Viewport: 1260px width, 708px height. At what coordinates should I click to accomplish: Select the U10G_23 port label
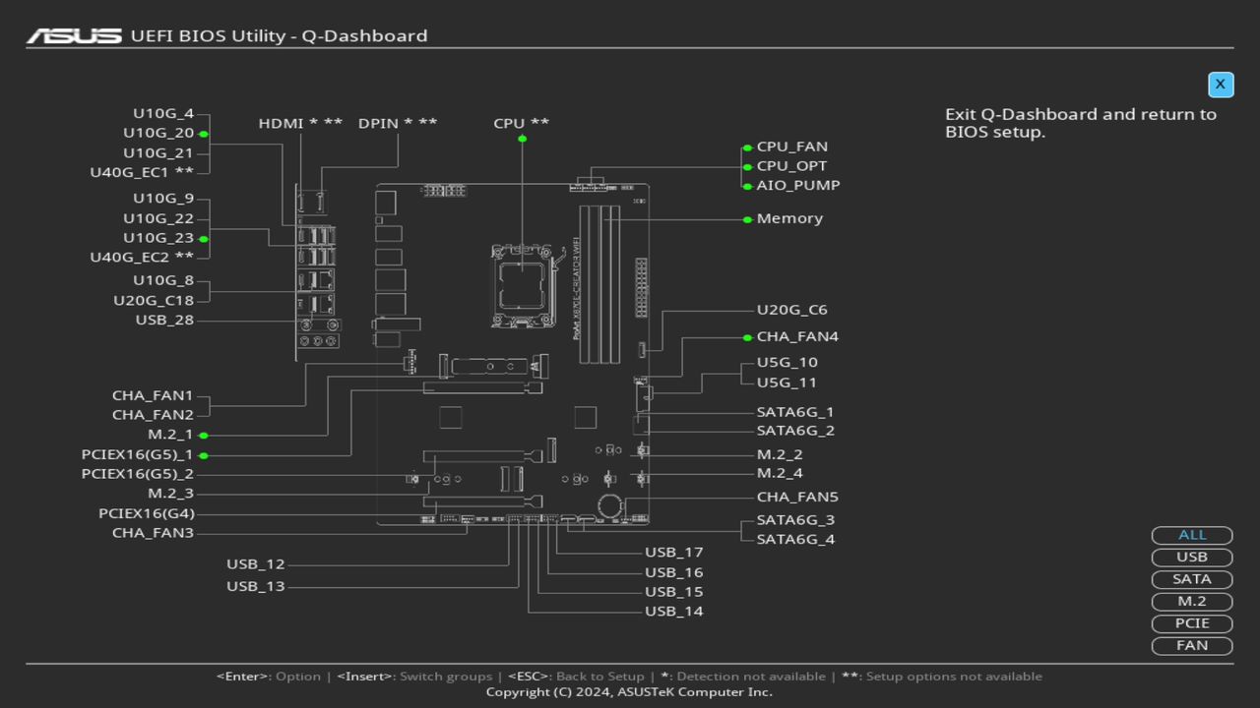pos(158,238)
